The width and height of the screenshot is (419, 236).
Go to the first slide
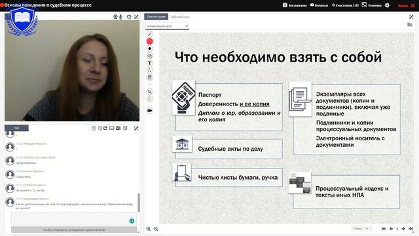click(384, 229)
